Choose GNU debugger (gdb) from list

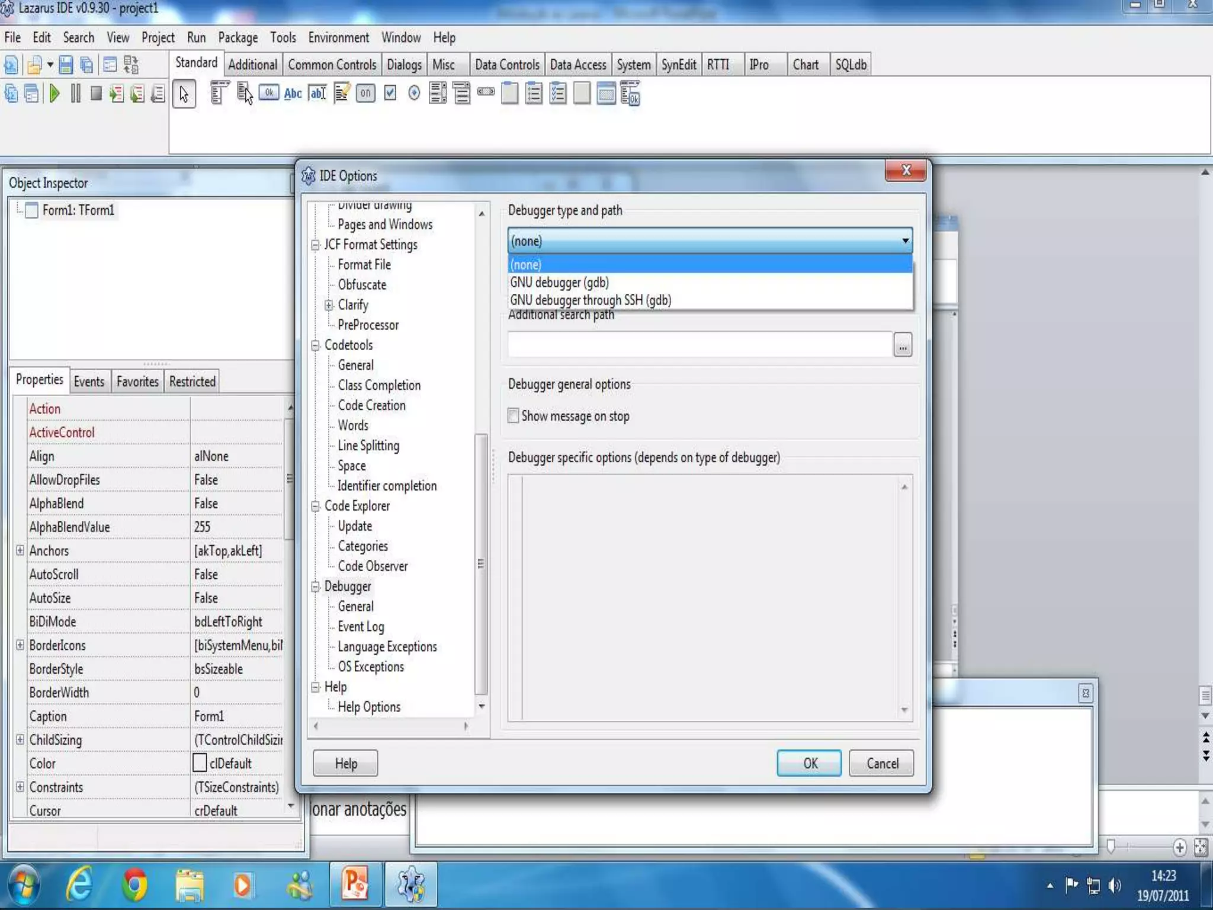pyautogui.click(x=559, y=283)
